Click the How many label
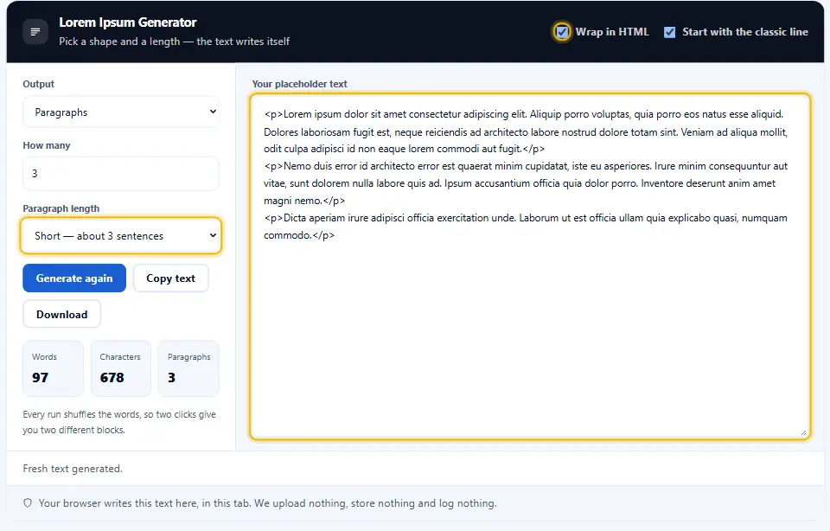The height and width of the screenshot is (531, 830). pyautogui.click(x=47, y=145)
